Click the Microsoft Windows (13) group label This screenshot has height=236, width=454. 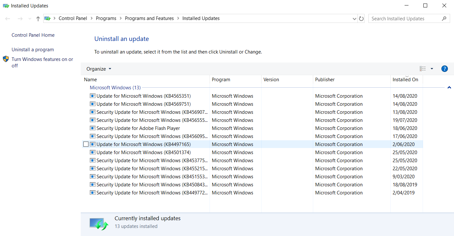tap(115, 88)
